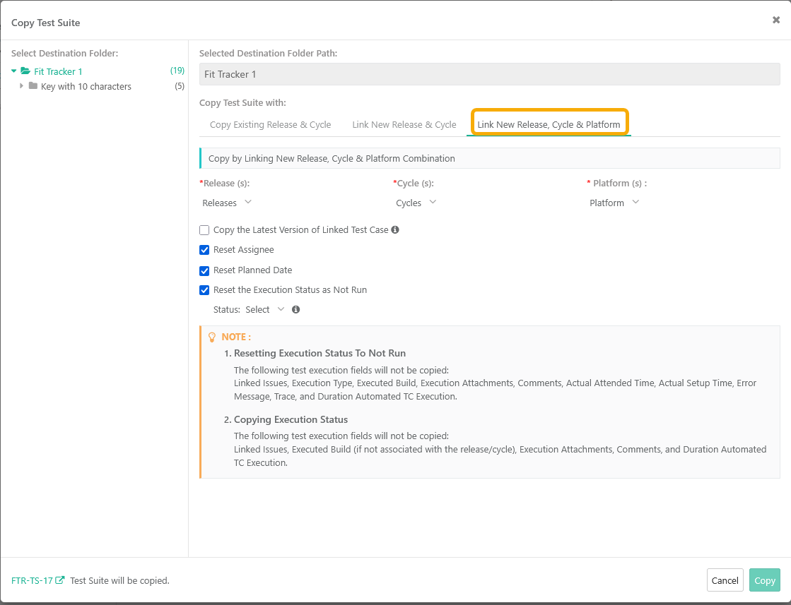Open the Status Select dropdown
Image resolution: width=791 pixels, height=605 pixels.
tap(264, 310)
